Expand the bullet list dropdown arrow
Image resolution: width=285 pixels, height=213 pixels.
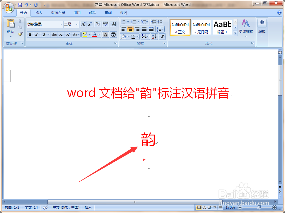tap(128, 22)
